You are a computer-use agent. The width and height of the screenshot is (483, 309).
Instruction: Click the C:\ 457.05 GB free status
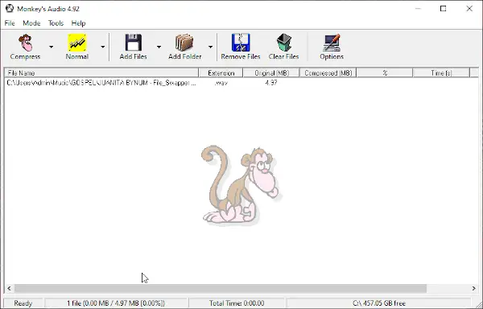pyautogui.click(x=379, y=303)
